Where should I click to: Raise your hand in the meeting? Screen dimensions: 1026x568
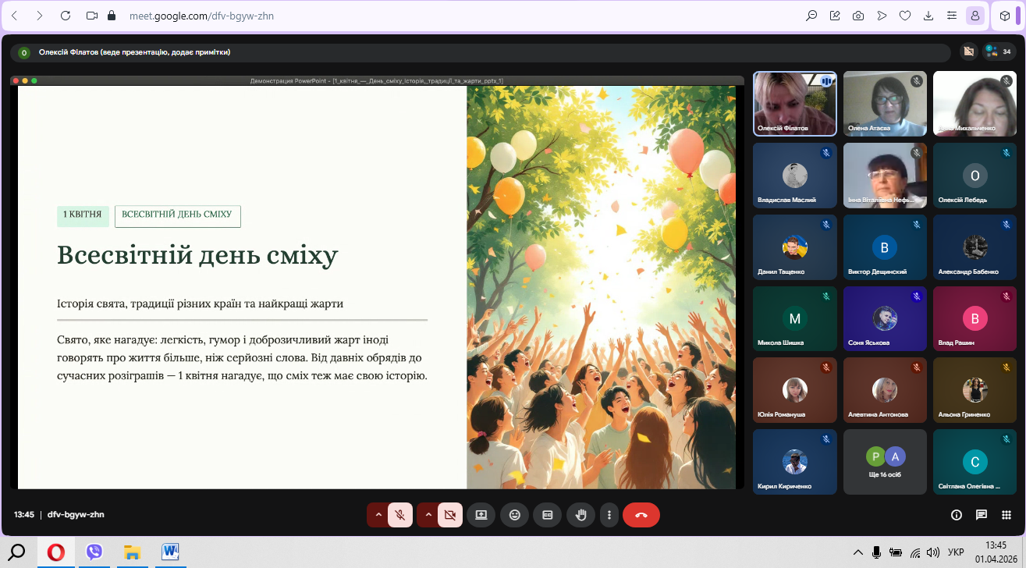point(580,515)
